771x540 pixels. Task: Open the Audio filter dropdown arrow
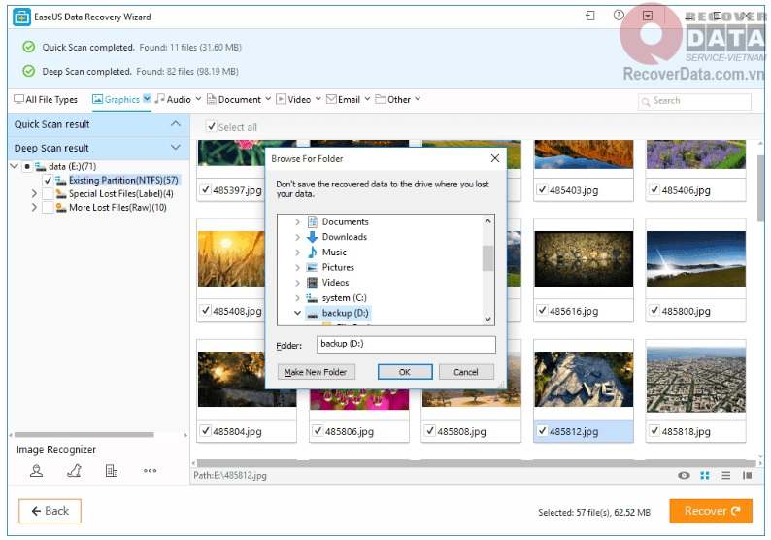point(198,99)
